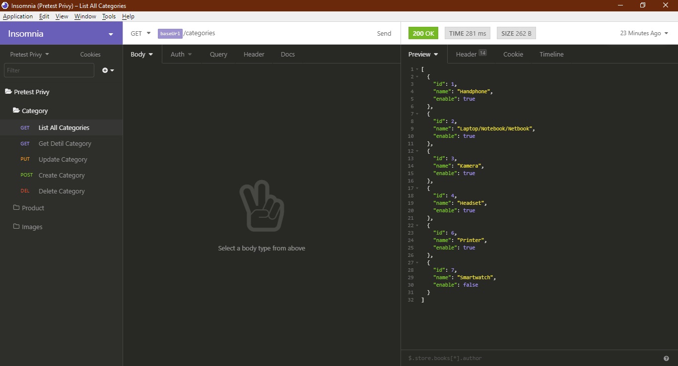Select Create Category POST request
Viewport: 678px width, 366px height.
(61, 175)
